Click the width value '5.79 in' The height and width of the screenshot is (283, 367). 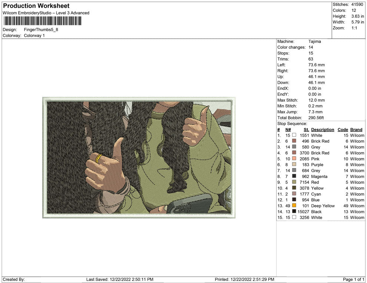tap(358, 22)
